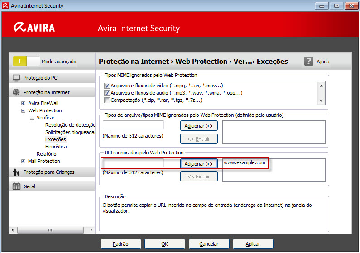Image resolution: width=360 pixels, height=253 pixels.
Task: Open the Geral section
Action: tap(53, 186)
